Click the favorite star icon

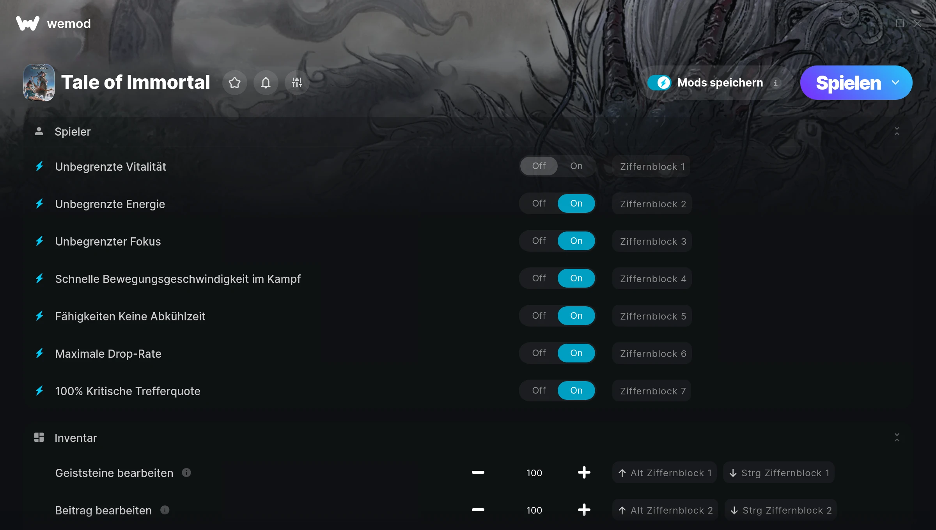tap(234, 83)
